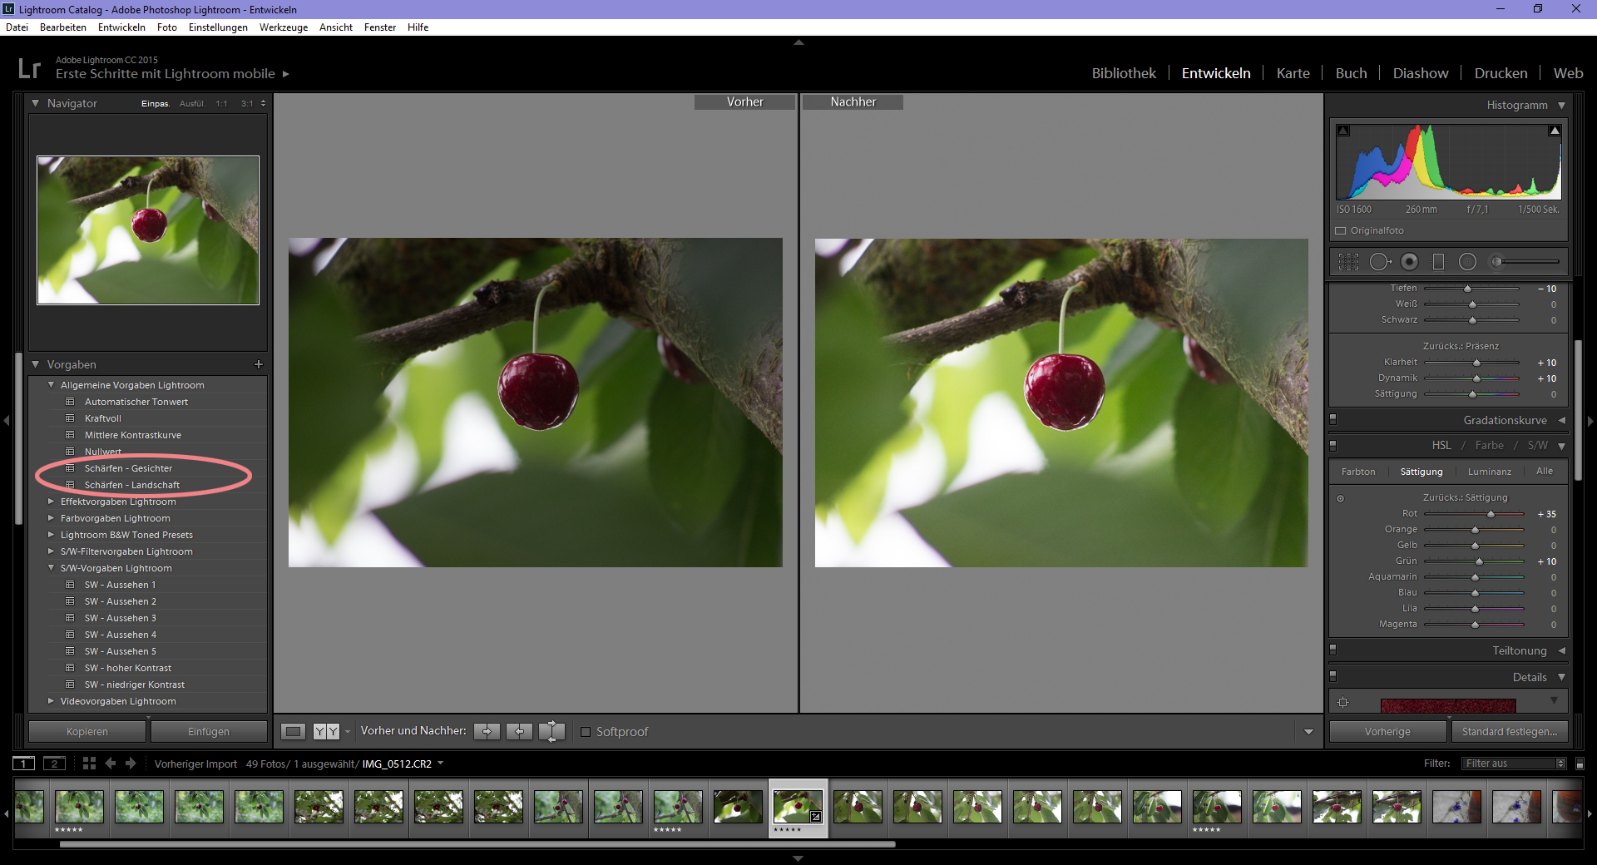Click the Standard festlegen button

click(x=1510, y=731)
